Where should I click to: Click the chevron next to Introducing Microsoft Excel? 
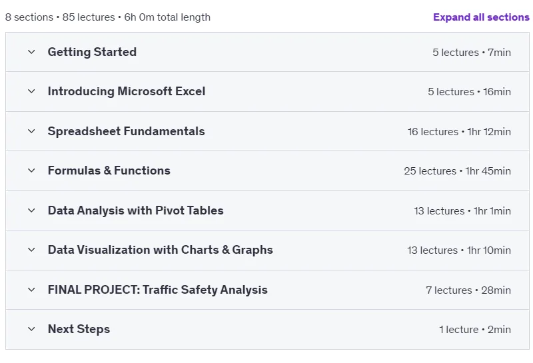[31, 91]
